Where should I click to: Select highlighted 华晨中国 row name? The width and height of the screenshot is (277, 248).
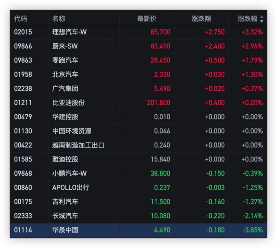coord(65,230)
